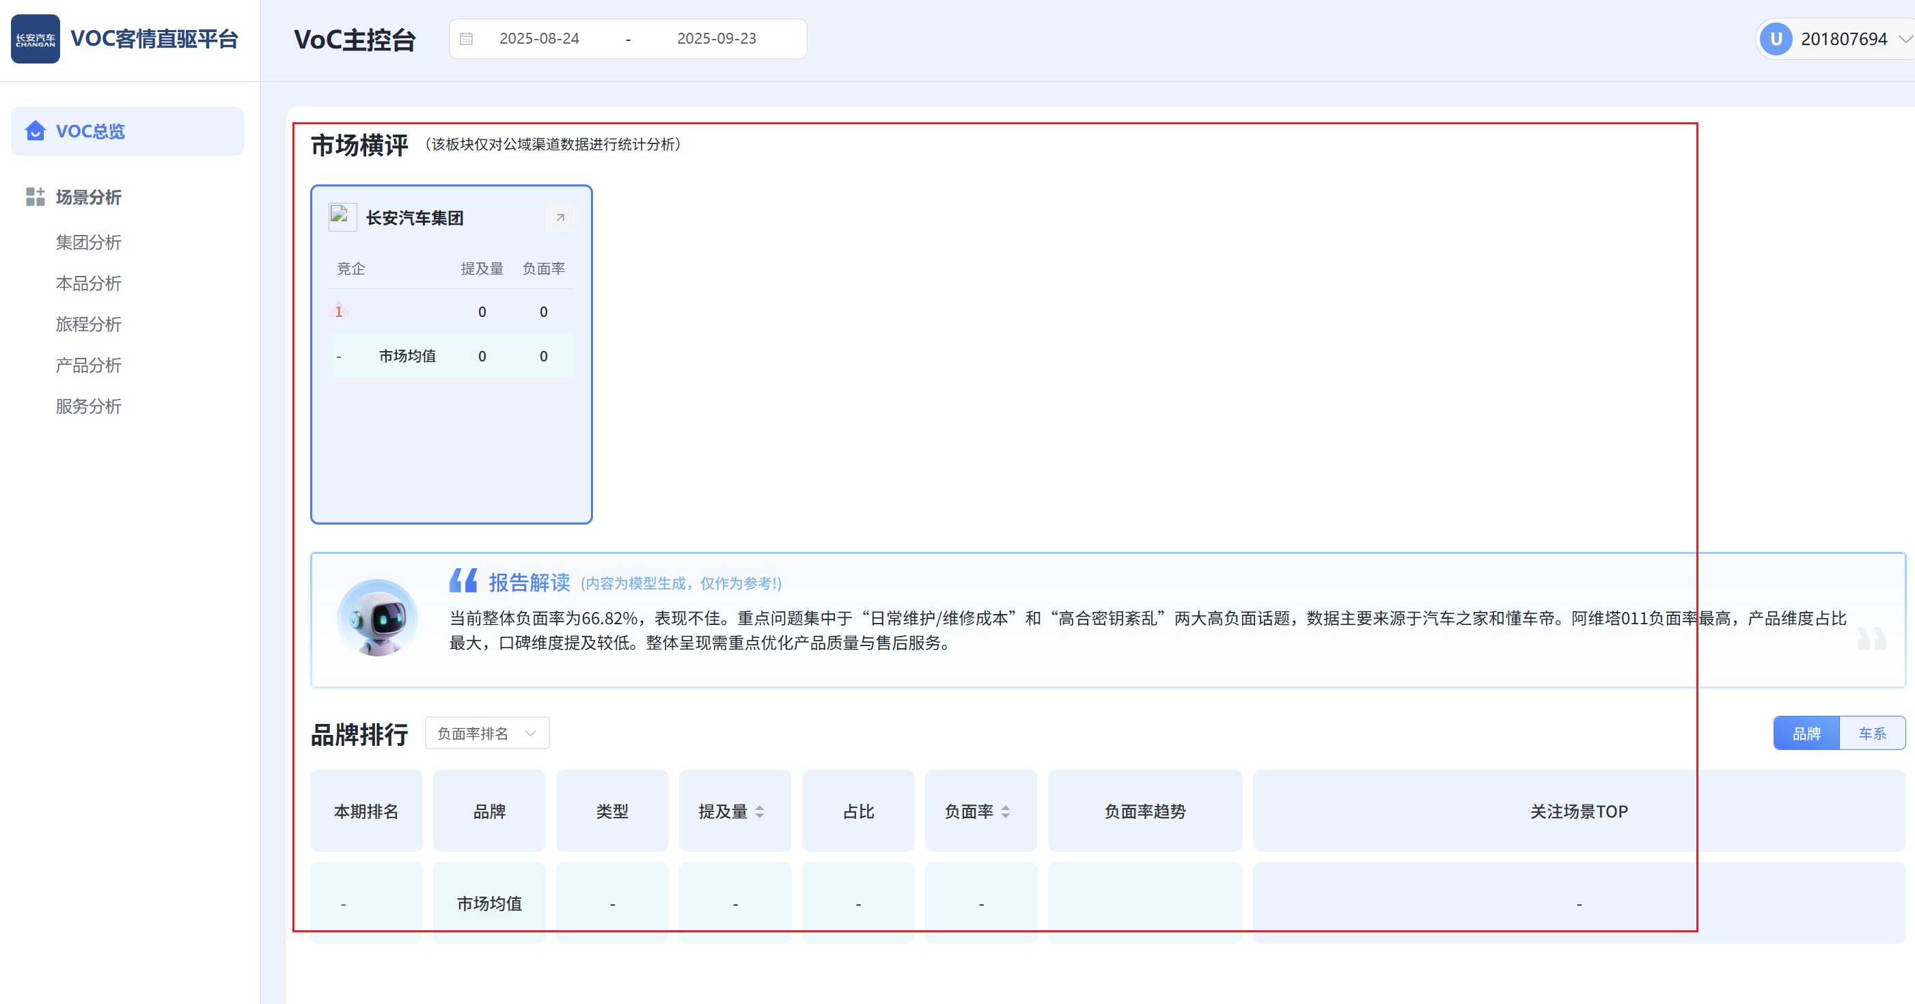Screen dimensions: 1915x1004
Task: Click the calendar icon in date picker
Action: click(466, 39)
